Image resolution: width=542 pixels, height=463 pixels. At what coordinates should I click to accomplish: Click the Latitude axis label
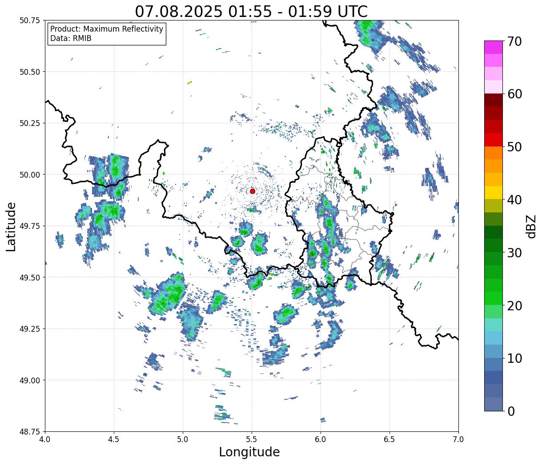[x=11, y=226]
